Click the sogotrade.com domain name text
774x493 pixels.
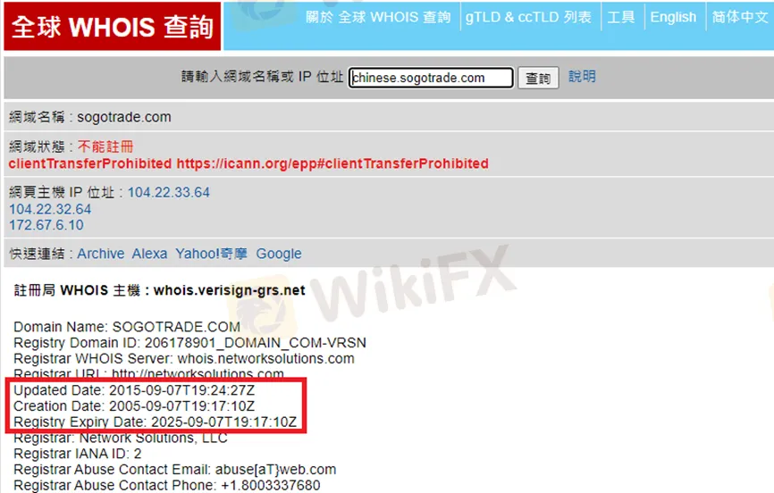[124, 117]
